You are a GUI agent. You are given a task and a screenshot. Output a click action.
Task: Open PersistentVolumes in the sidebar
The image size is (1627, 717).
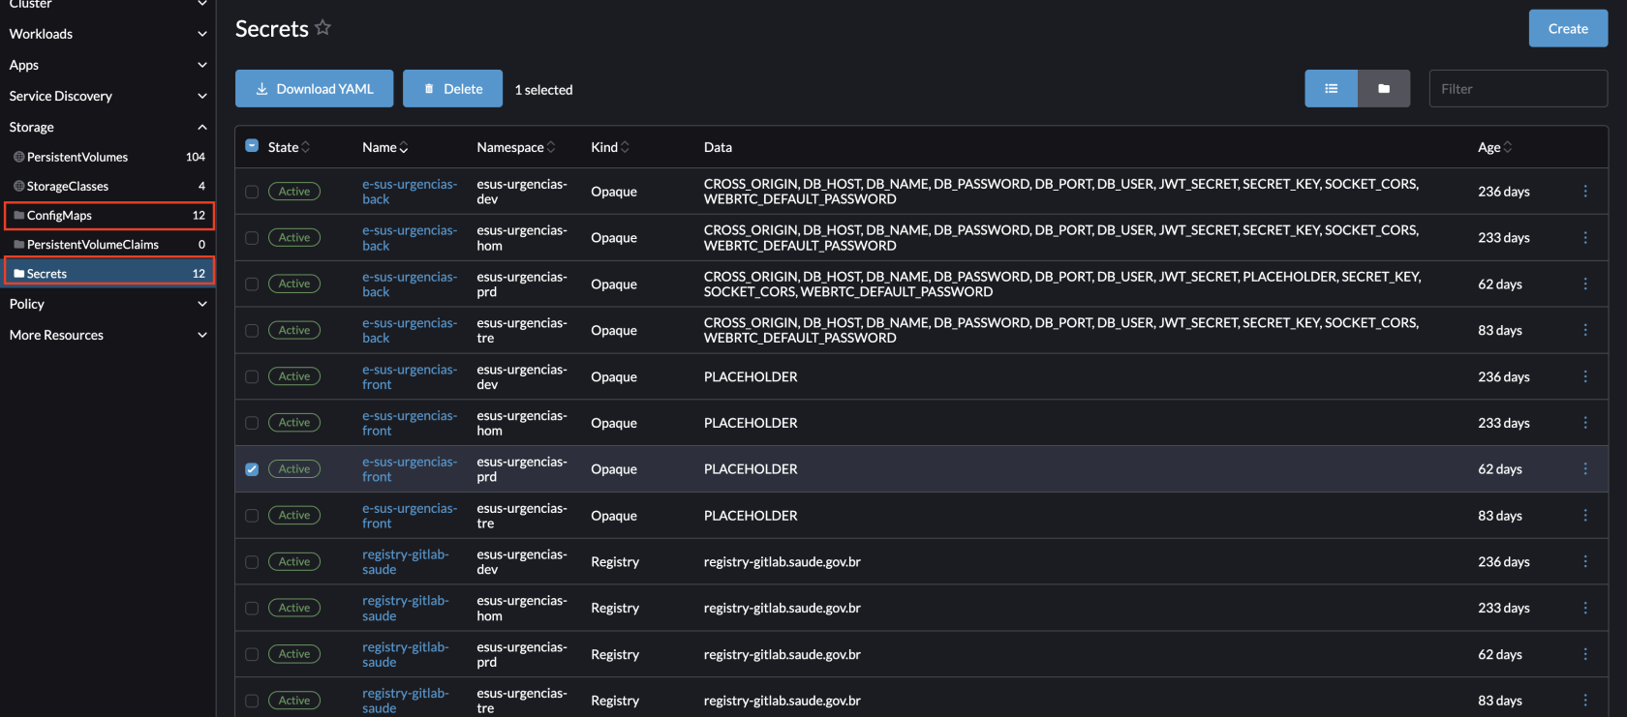77,157
